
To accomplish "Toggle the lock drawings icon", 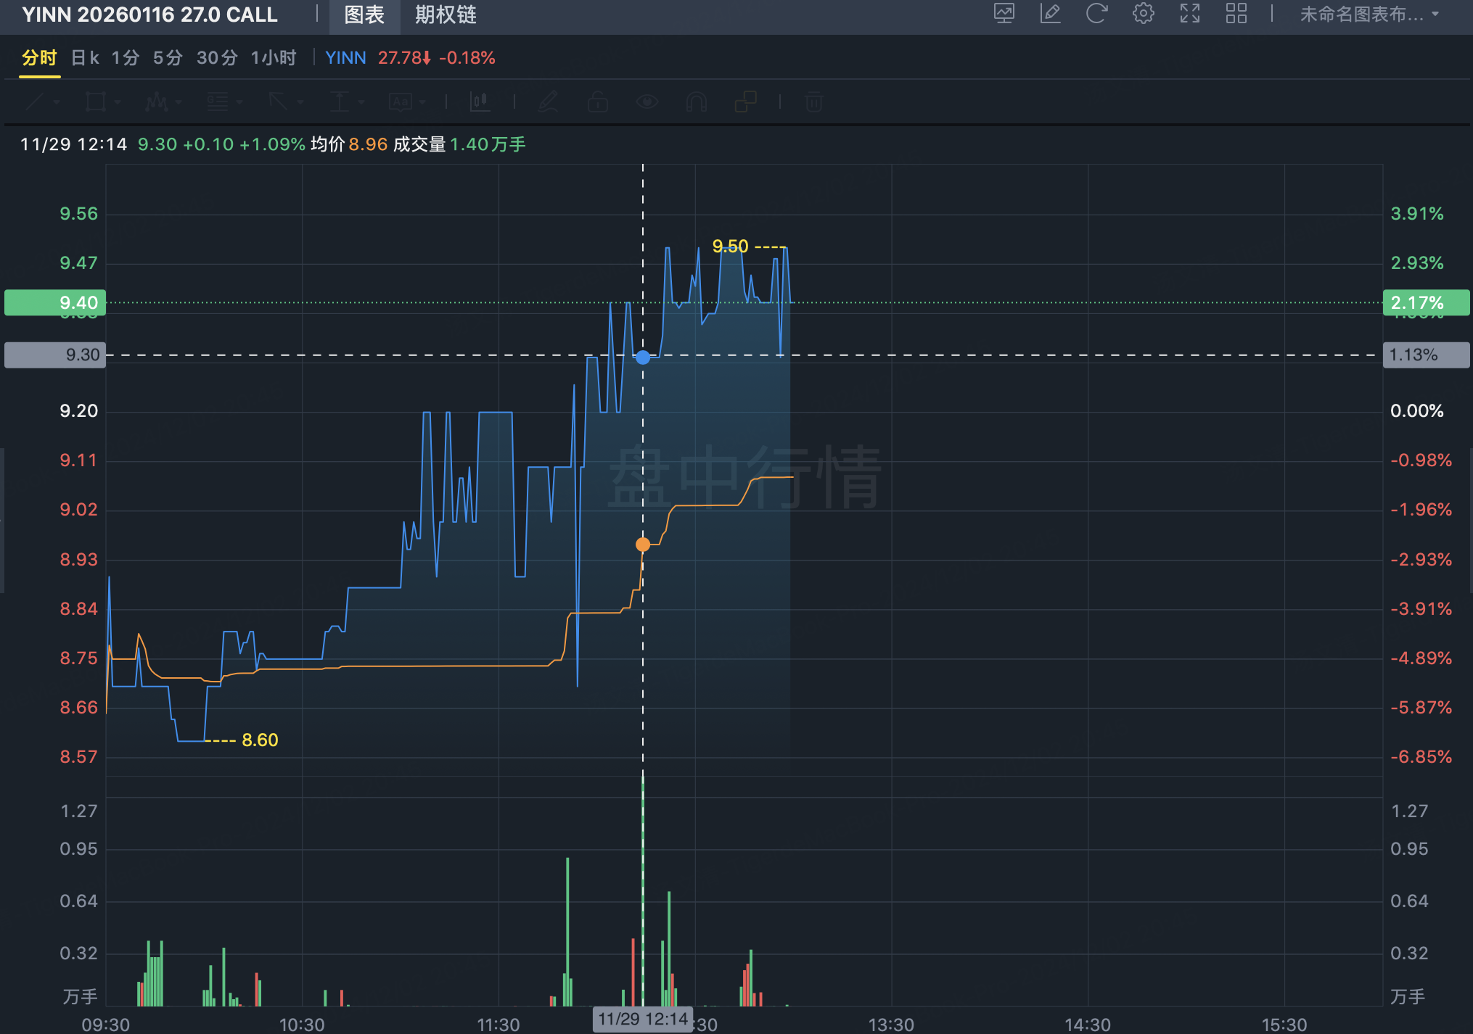I will click(597, 102).
